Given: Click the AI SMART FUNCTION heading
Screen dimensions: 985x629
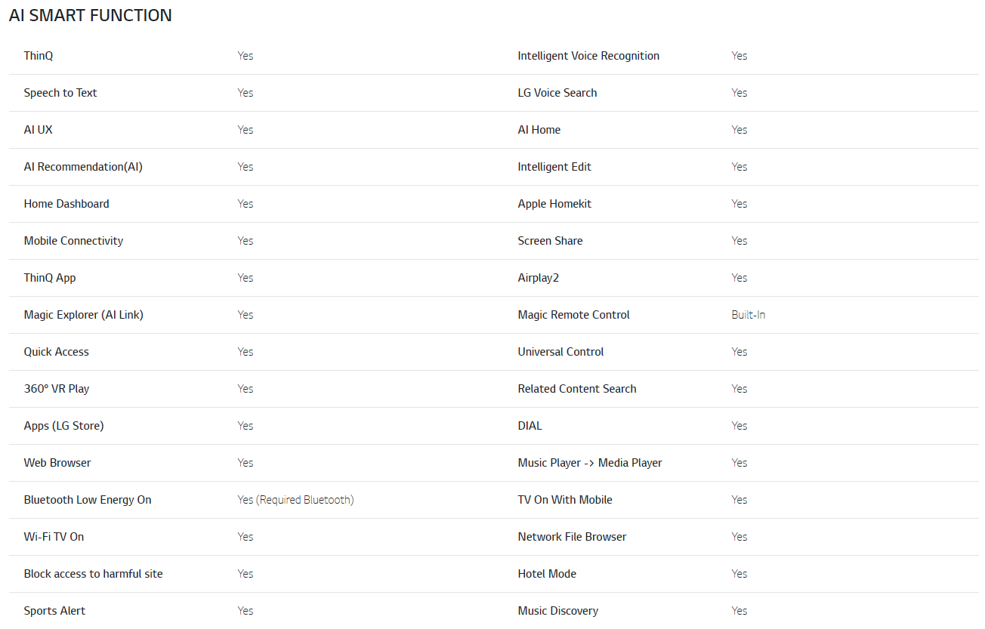Looking at the screenshot, I should pyautogui.click(x=91, y=15).
